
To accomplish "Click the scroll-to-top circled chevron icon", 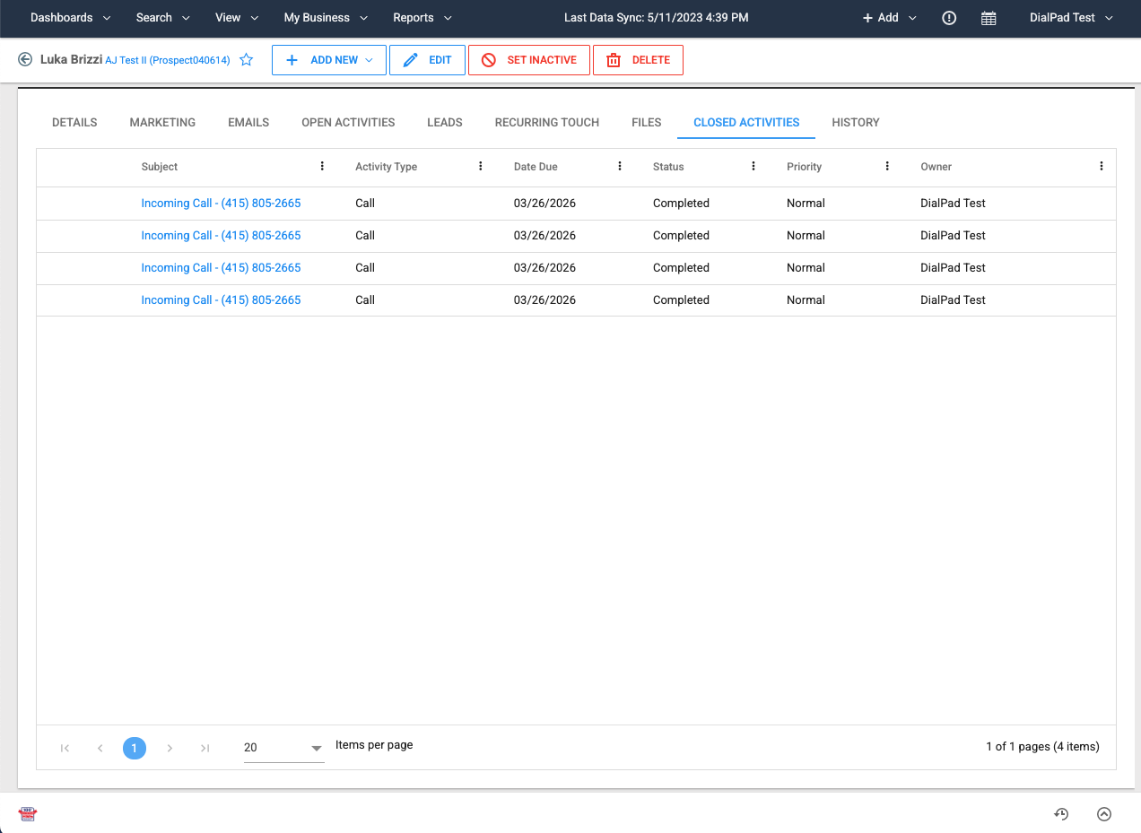I will coord(1104,814).
